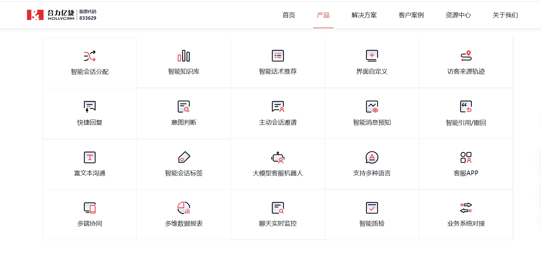Click the 访客来源轨迹 route pin icon

coord(466,56)
